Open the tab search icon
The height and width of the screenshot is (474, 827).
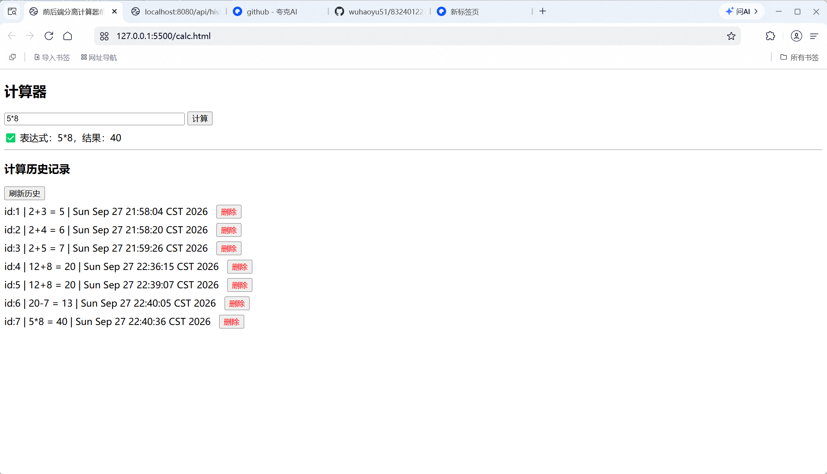[x=12, y=11]
